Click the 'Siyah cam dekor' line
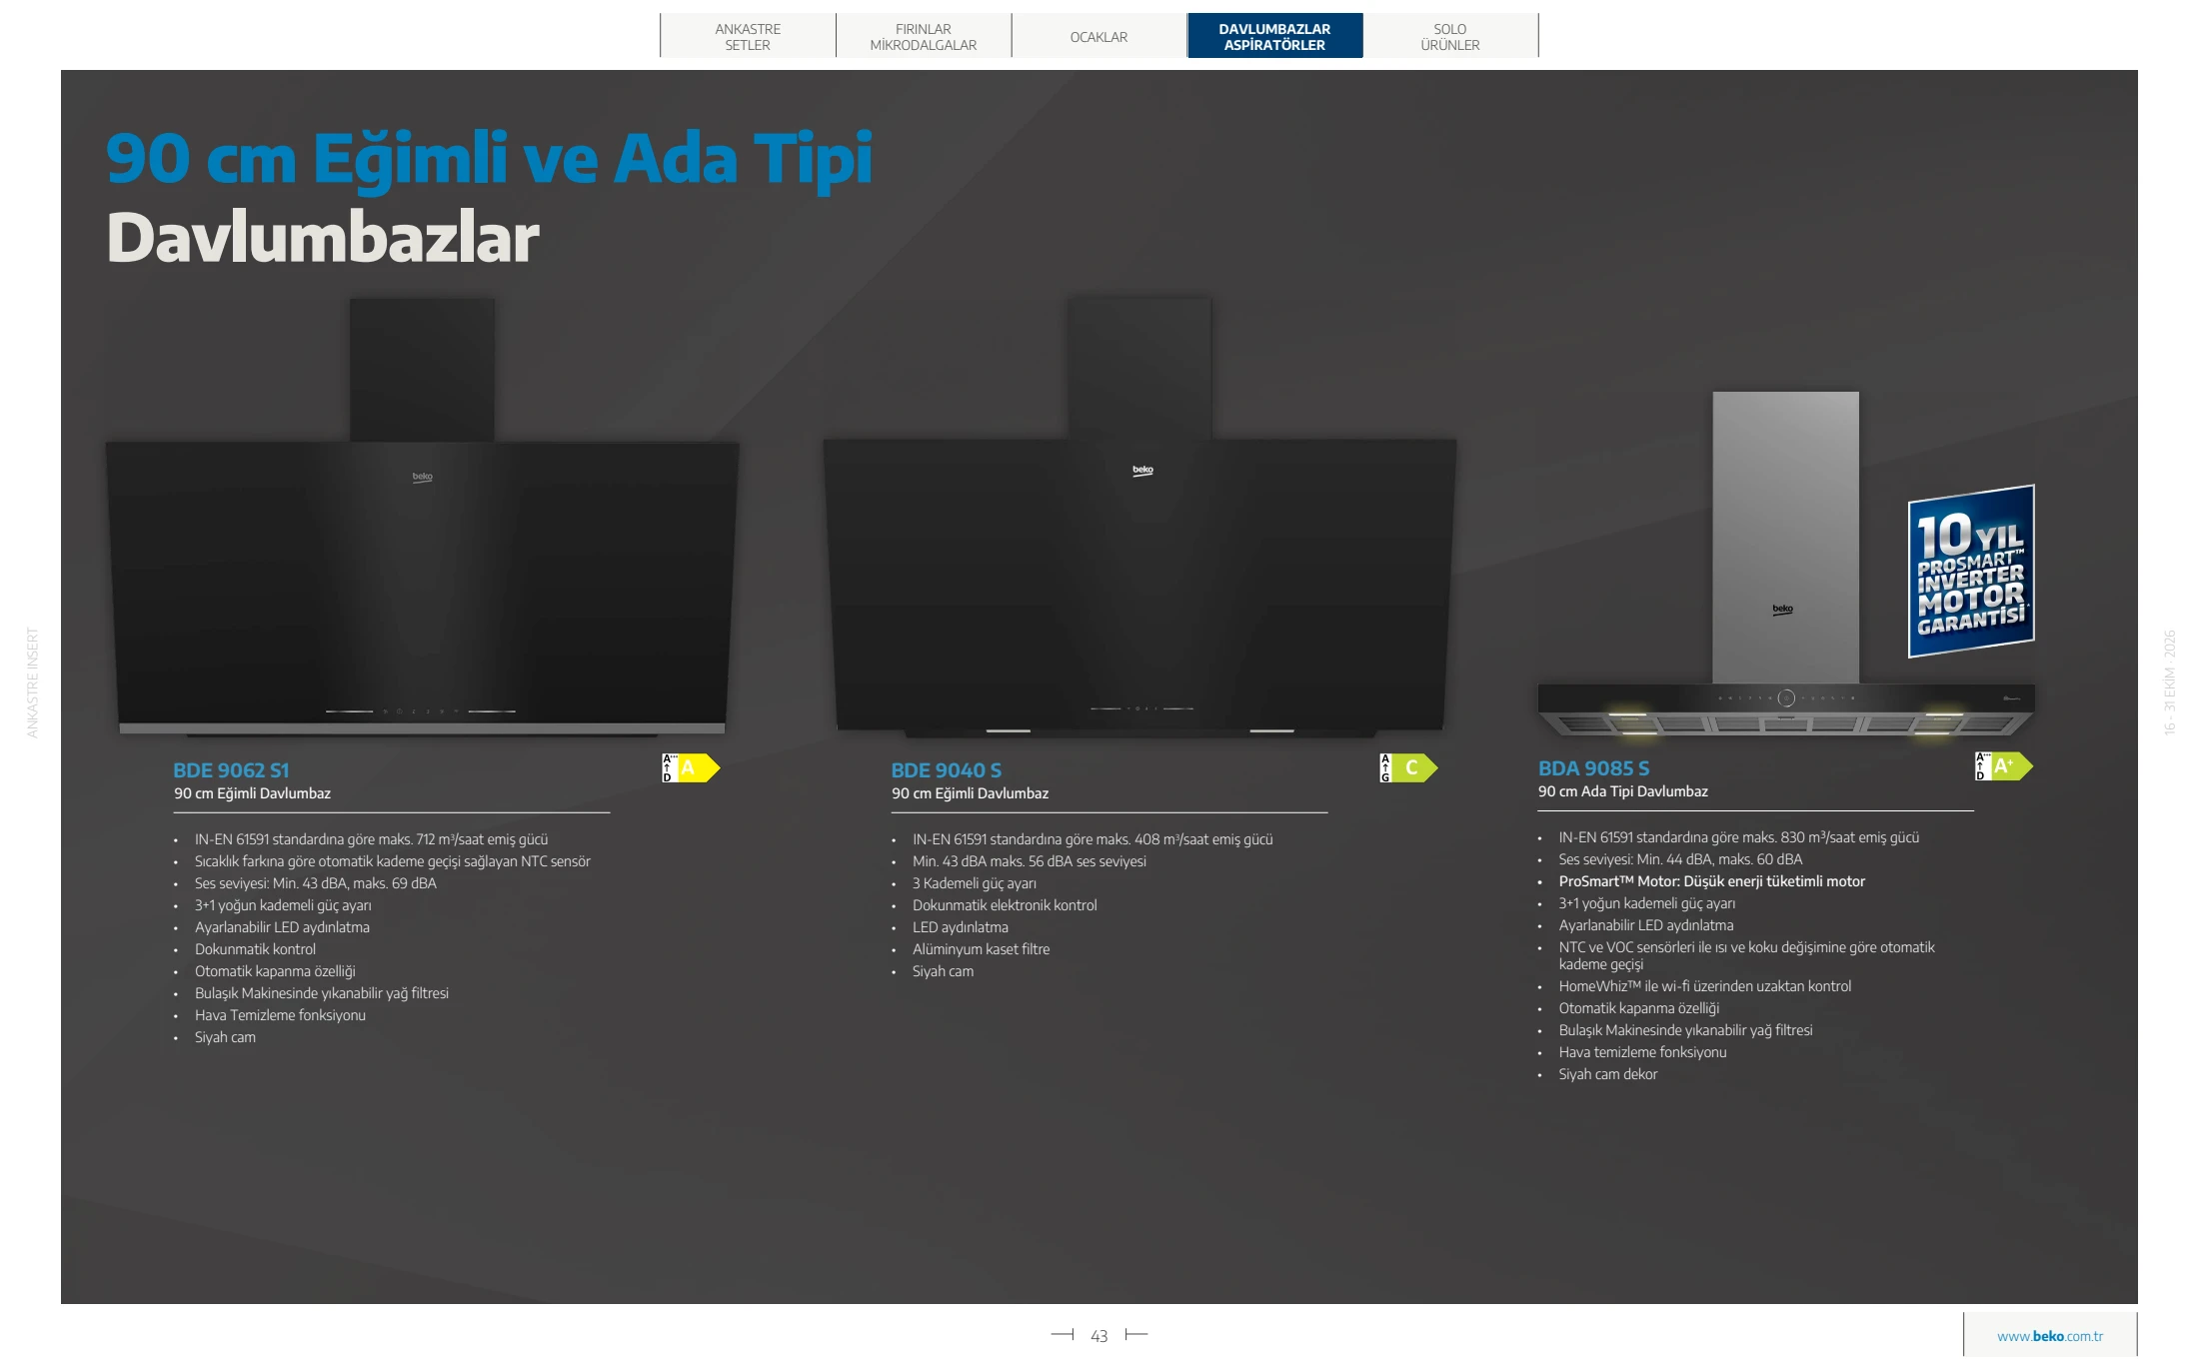 click(1607, 1074)
